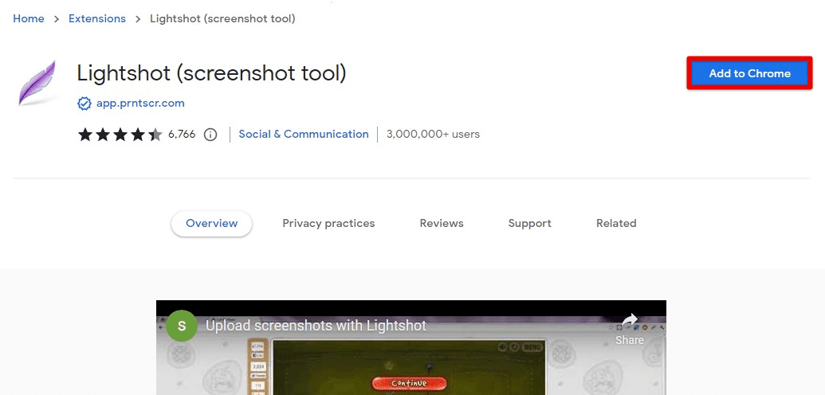Open the Related tab
Screen dimensions: 825x395
click(x=616, y=223)
